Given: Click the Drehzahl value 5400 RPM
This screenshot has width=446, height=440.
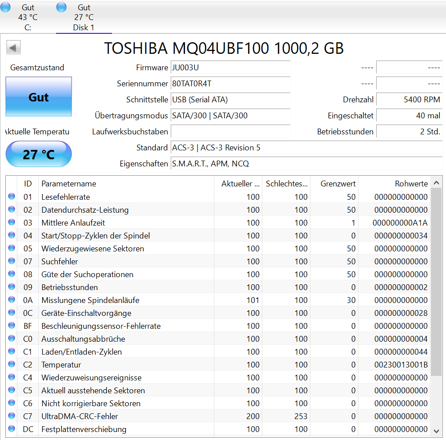Looking at the screenshot, I should (x=409, y=99).
